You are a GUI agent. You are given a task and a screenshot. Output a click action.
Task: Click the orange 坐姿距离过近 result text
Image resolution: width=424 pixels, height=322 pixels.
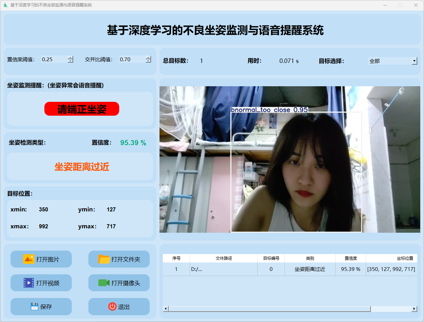pyautogui.click(x=82, y=166)
